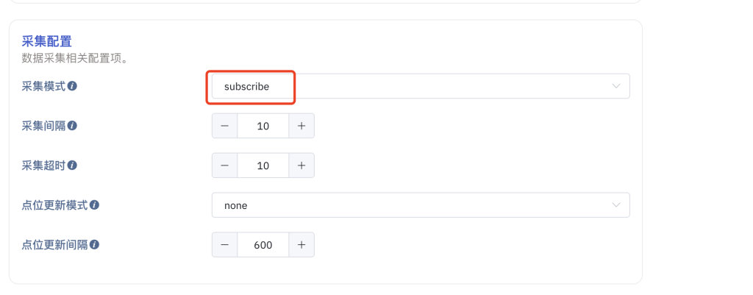
Task: Focus the 点位更新间隔 input showing 600
Action: [x=263, y=245]
